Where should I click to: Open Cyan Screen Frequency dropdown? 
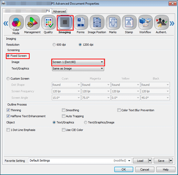click(x=66, y=91)
